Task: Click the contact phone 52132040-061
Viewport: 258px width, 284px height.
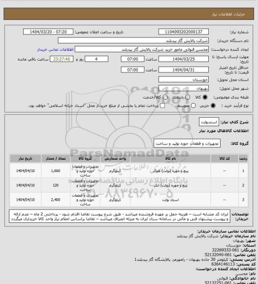Action: coord(218,255)
